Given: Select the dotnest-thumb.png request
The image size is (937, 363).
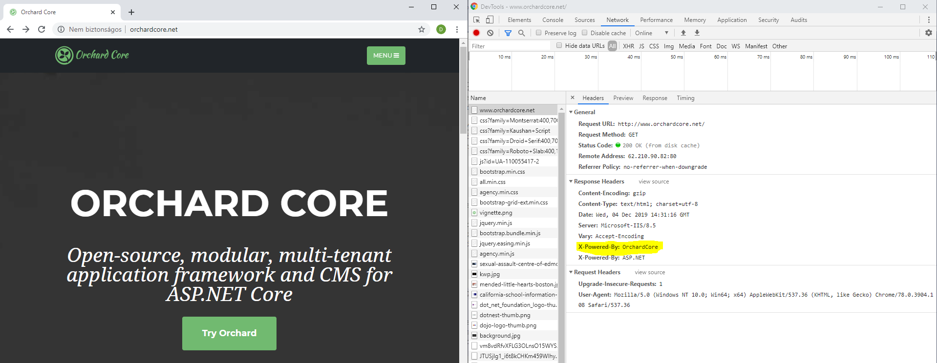Looking at the screenshot, I should 513,315.
